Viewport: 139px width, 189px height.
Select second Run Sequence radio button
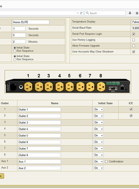tap(15, 59)
